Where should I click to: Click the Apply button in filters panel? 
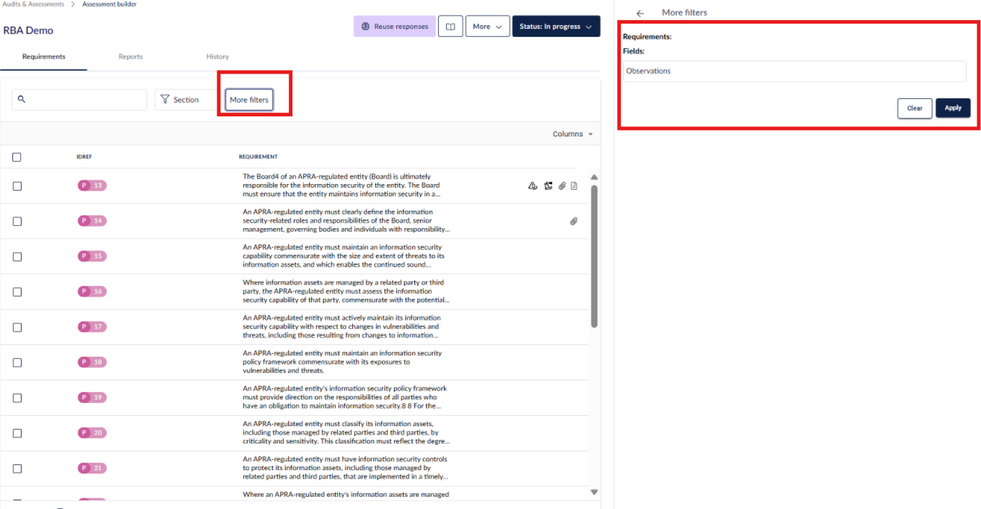(953, 108)
